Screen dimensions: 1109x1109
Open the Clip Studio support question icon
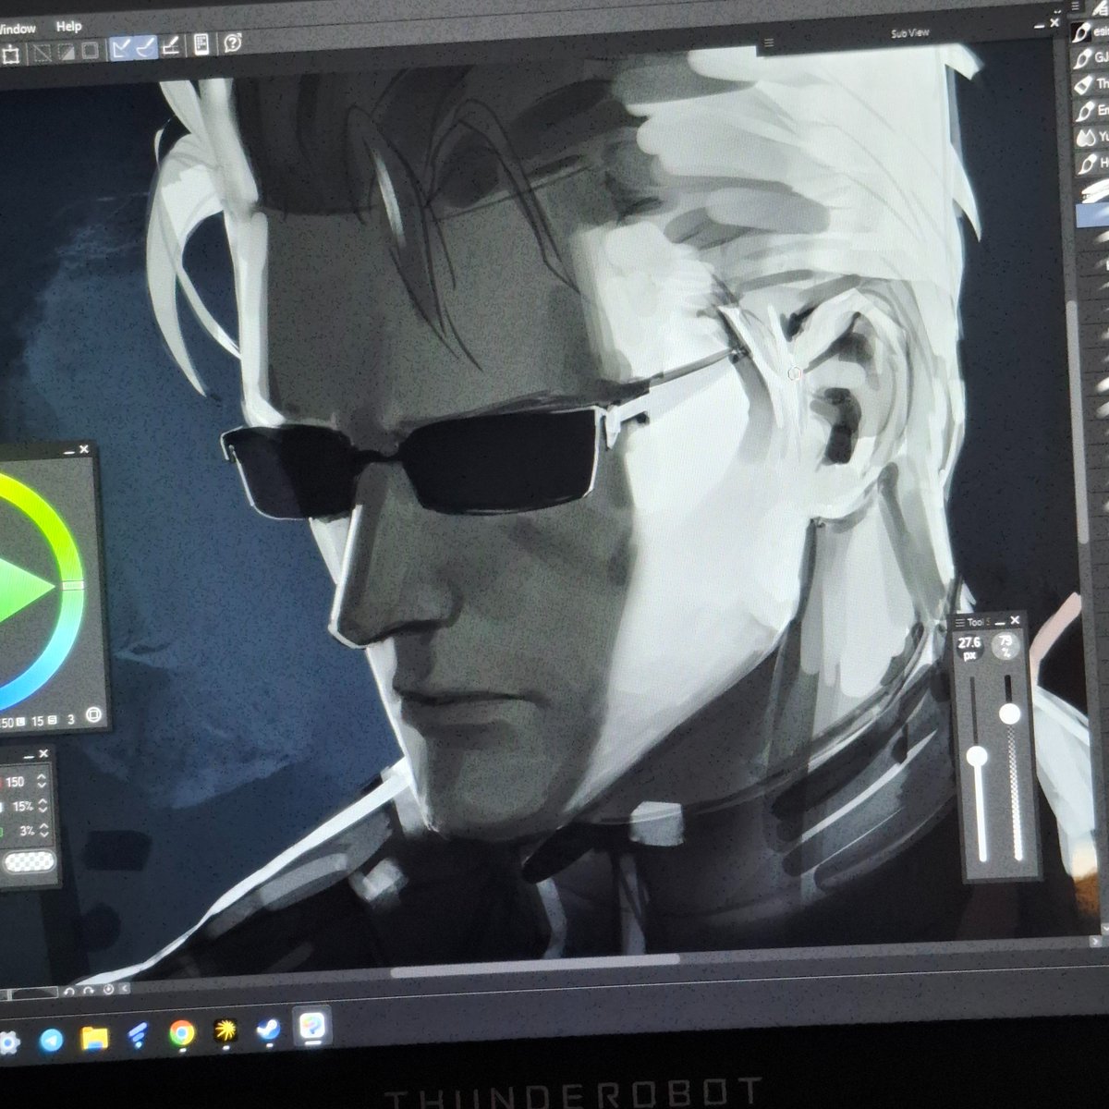coord(233,43)
